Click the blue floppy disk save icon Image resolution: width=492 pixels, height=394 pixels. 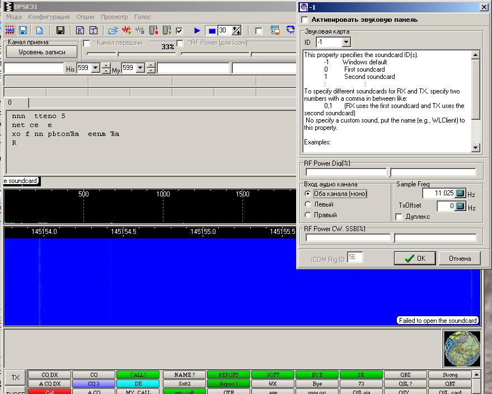tap(23, 30)
